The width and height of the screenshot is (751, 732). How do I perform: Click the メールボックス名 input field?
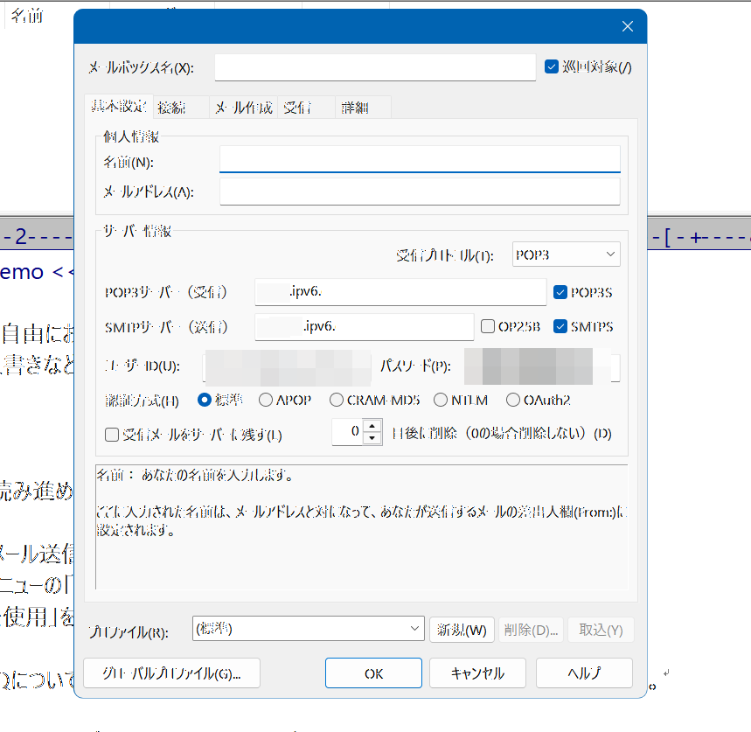click(374, 66)
